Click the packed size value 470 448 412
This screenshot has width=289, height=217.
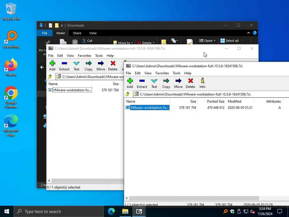216,108
